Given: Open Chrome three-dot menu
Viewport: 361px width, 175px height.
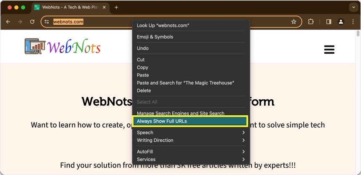Looking at the screenshot, I should (353, 22).
